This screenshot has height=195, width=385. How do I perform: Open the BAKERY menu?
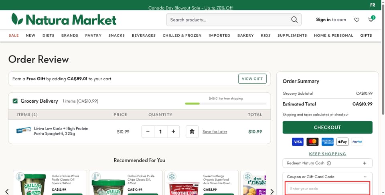click(x=245, y=36)
